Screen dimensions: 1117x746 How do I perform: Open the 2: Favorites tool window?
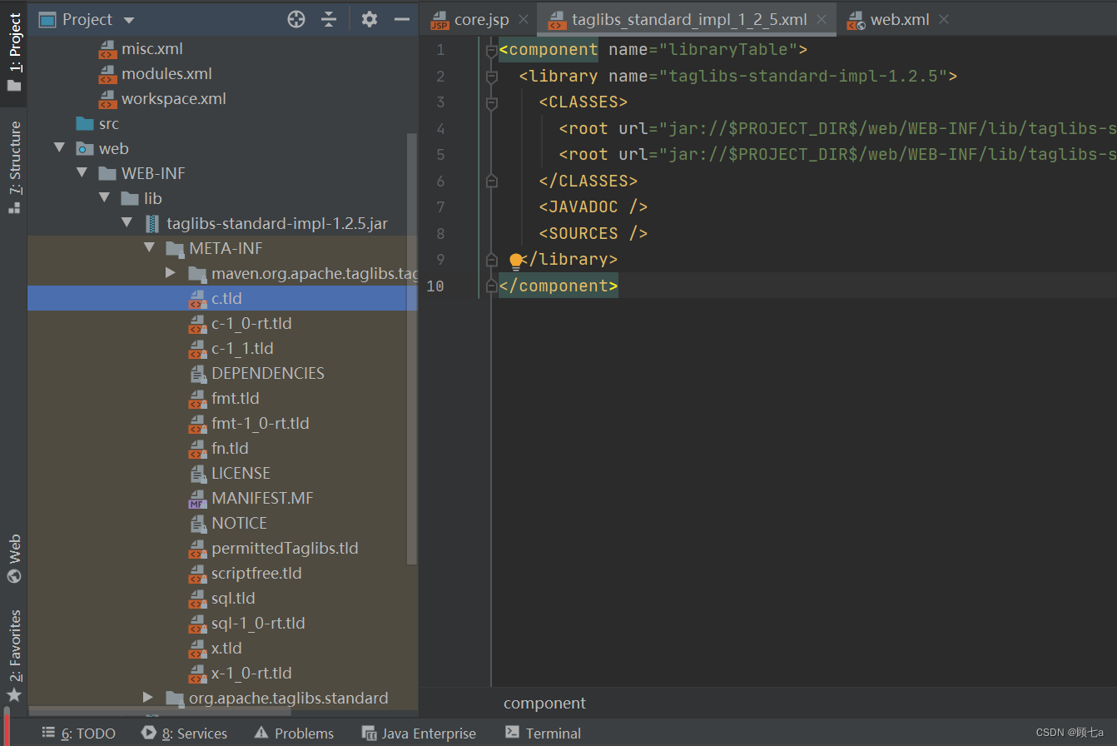tap(14, 656)
